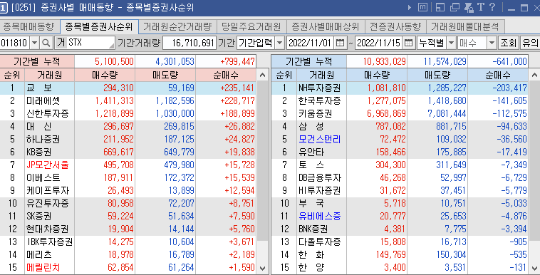Screen dimensions: 540x275
Task: Expand the 매수 dropdown
Action: click(x=492, y=43)
